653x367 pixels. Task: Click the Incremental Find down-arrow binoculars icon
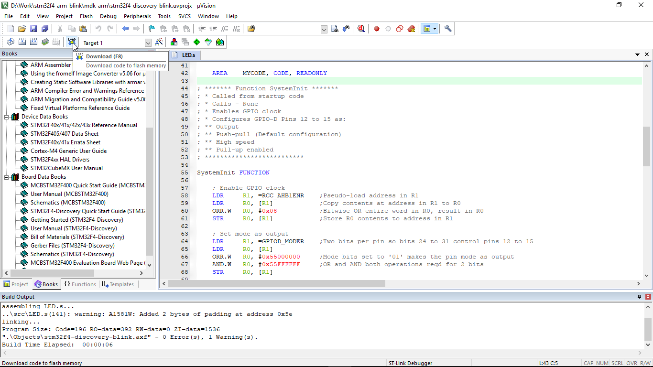tap(346, 29)
